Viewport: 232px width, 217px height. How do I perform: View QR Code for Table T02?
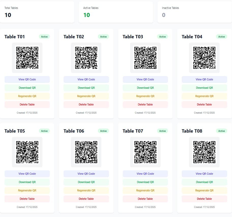pyautogui.click(x=86, y=79)
